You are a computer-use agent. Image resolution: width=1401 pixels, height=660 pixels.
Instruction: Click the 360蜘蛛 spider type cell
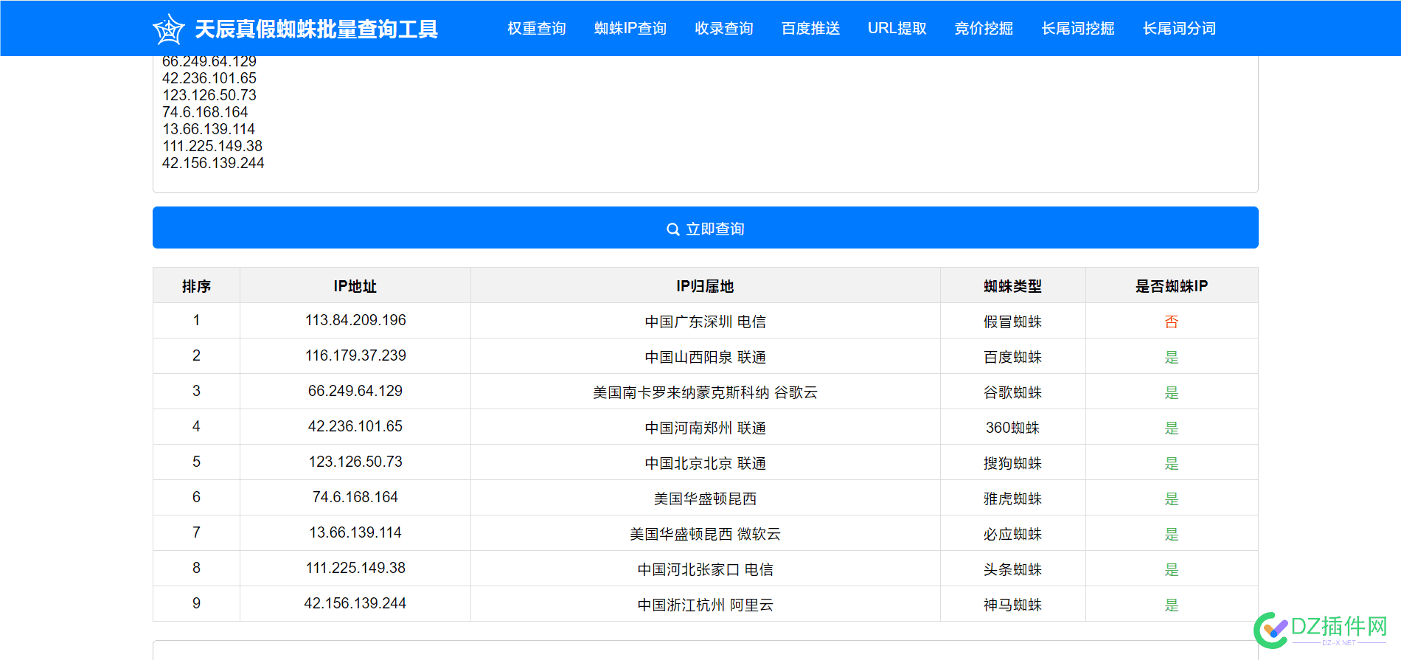1012,428
